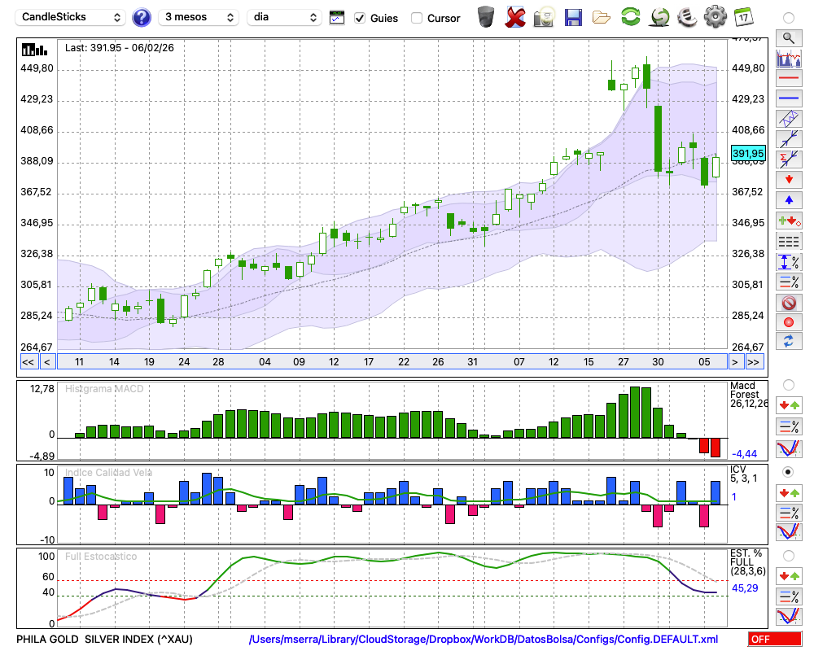Click the config file path link
This screenshot has width=814, height=651.
(484, 639)
